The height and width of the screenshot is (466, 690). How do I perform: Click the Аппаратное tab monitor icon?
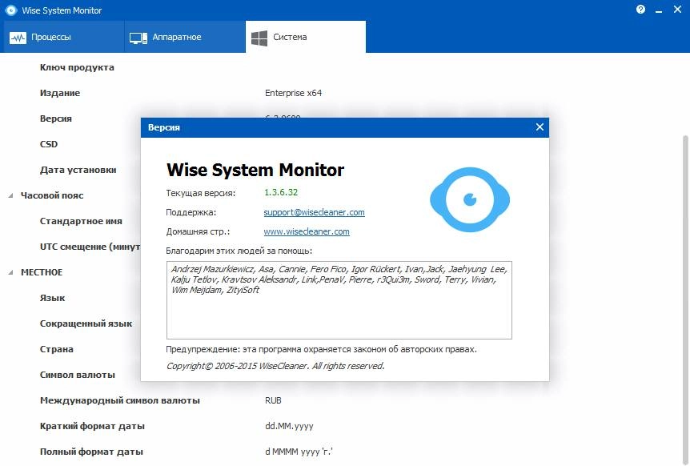138,38
